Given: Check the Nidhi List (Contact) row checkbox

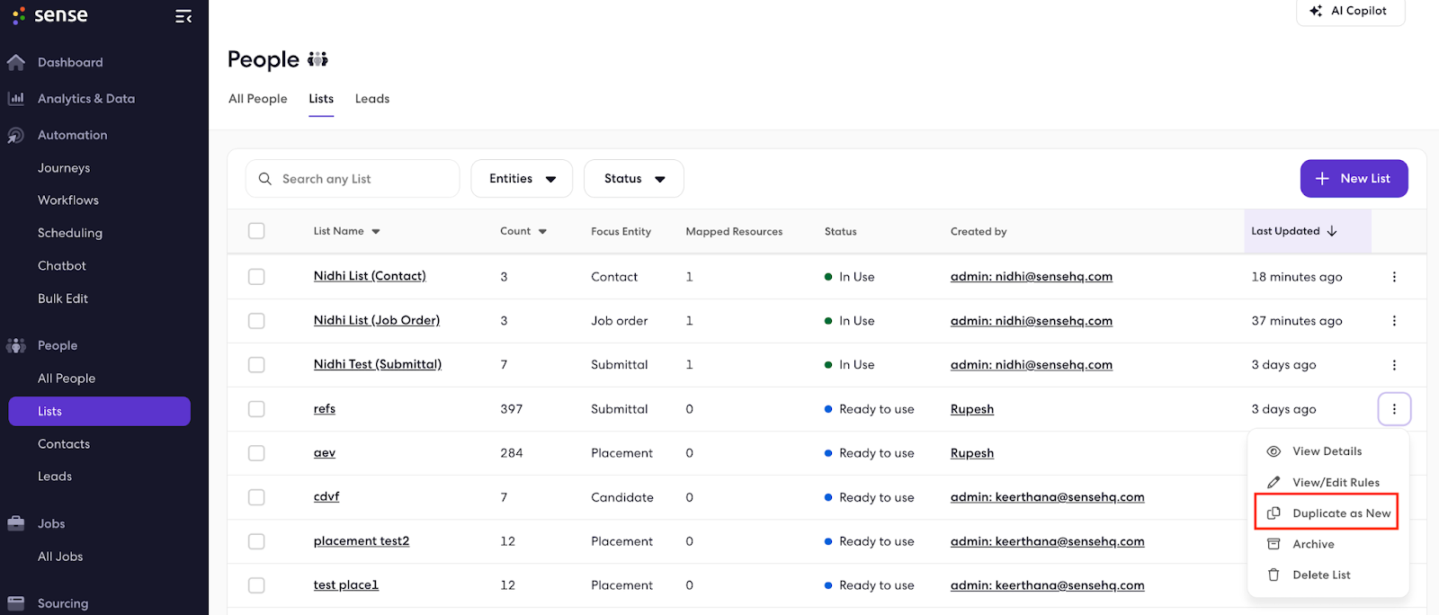Looking at the screenshot, I should (x=256, y=277).
